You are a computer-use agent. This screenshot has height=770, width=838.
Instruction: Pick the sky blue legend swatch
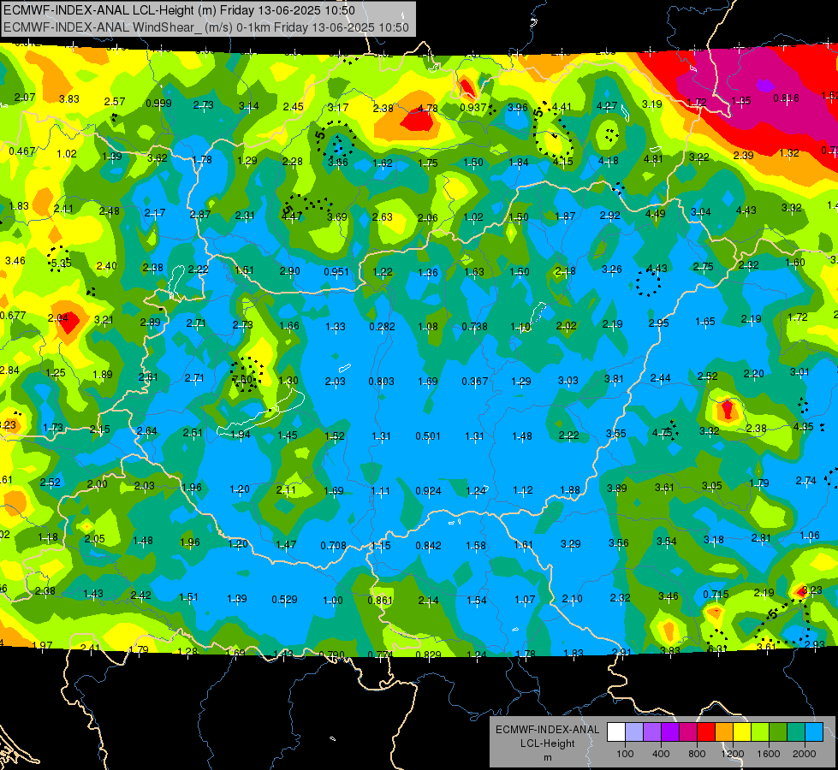[x=813, y=732]
